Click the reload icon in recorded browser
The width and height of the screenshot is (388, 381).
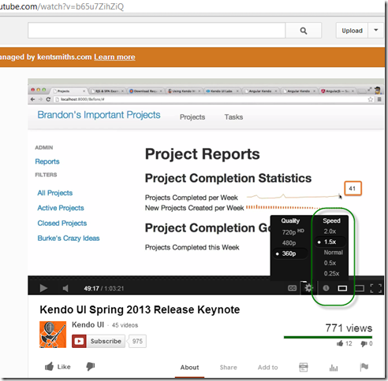point(48,99)
